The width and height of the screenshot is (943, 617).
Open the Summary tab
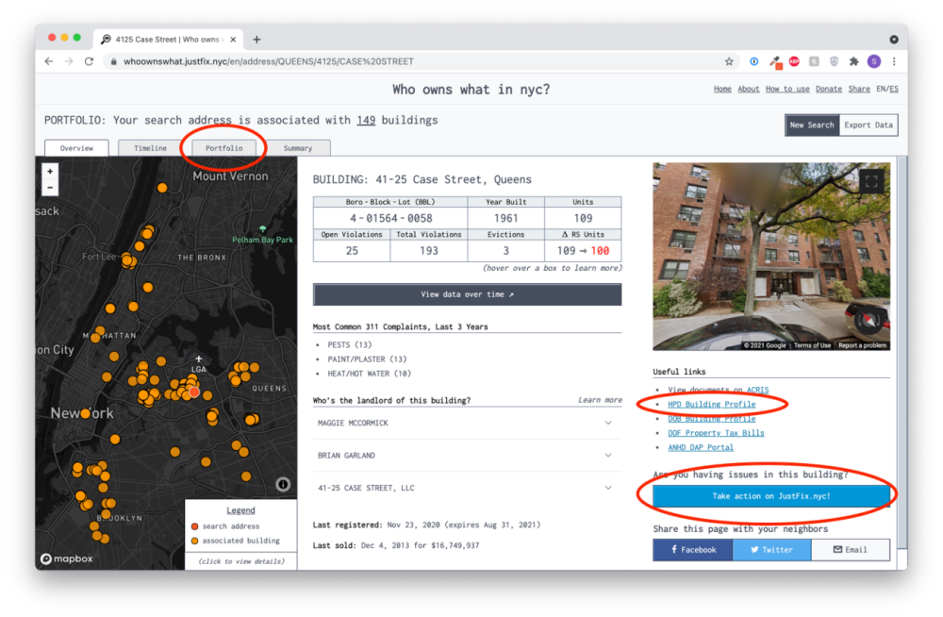pyautogui.click(x=298, y=148)
